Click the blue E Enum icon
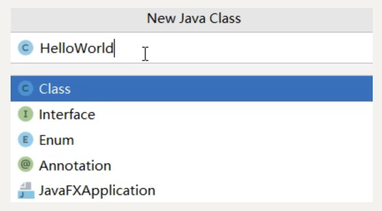 pyautogui.click(x=26, y=139)
